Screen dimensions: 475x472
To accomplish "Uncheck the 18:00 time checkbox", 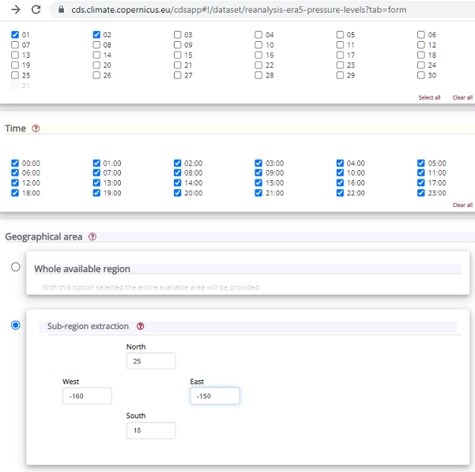I will [15, 193].
